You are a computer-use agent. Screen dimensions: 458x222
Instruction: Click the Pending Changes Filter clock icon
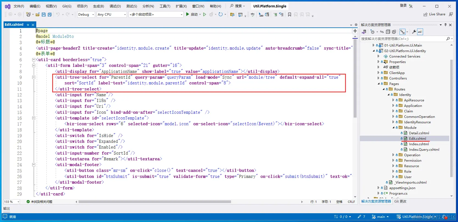tap(373, 32)
